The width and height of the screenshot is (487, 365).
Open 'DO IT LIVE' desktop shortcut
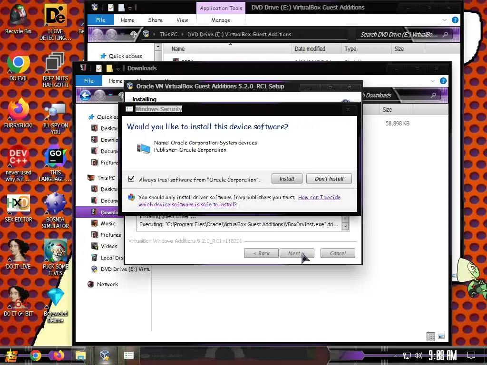[19, 255]
